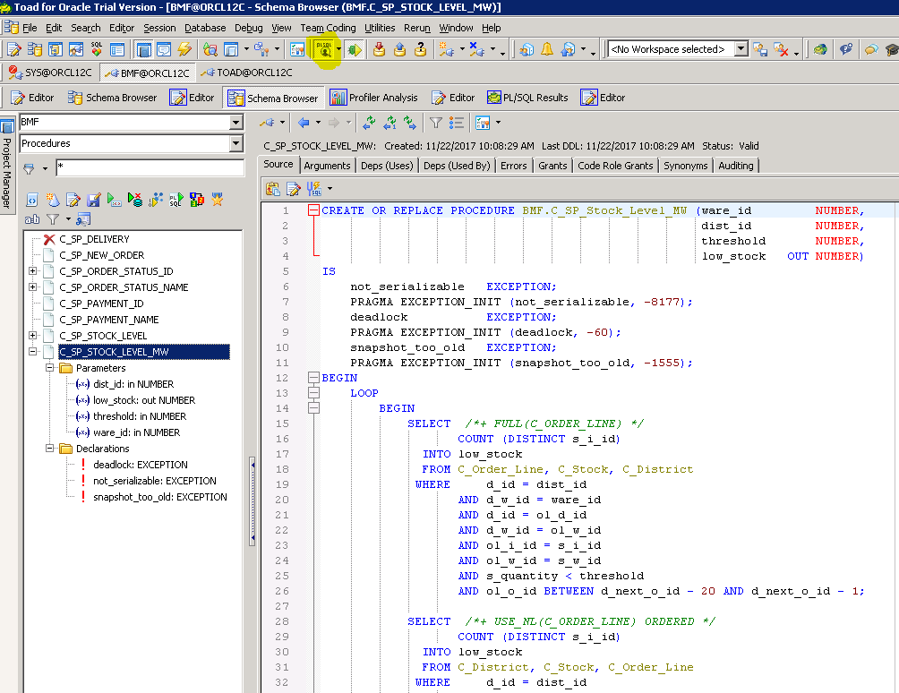
Task: Click the blue back navigation arrow
Action: (x=304, y=123)
